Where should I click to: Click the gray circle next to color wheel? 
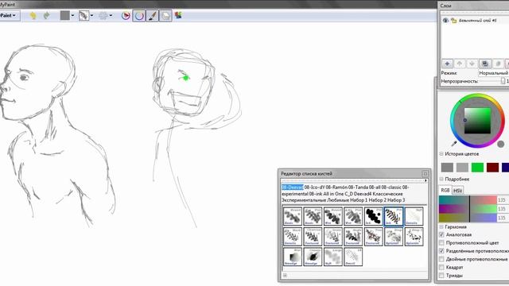(x=500, y=144)
